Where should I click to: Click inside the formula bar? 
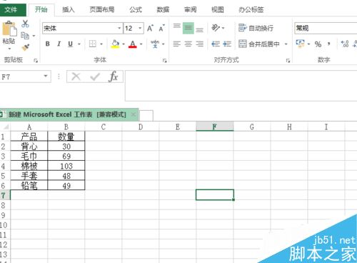[x=241, y=86]
